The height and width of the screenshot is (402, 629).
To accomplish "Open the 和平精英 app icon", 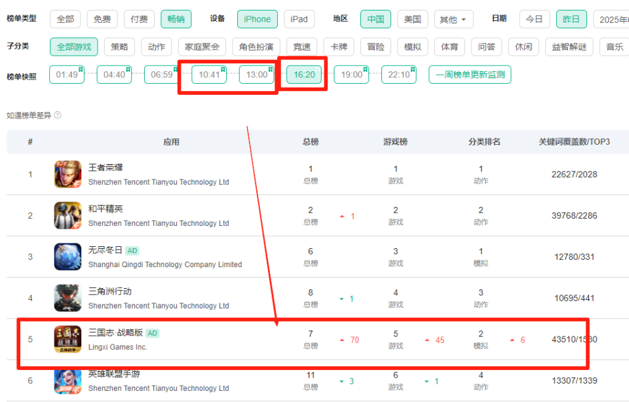I will pos(67,215).
